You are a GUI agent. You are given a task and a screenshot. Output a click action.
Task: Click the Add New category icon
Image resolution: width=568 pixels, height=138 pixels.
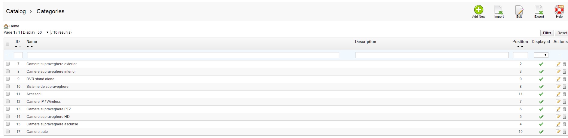[x=478, y=10]
